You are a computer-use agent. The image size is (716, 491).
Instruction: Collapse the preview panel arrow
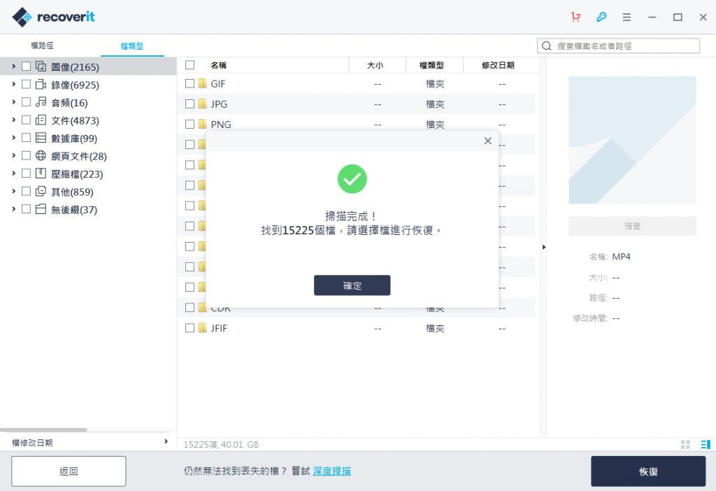(545, 246)
